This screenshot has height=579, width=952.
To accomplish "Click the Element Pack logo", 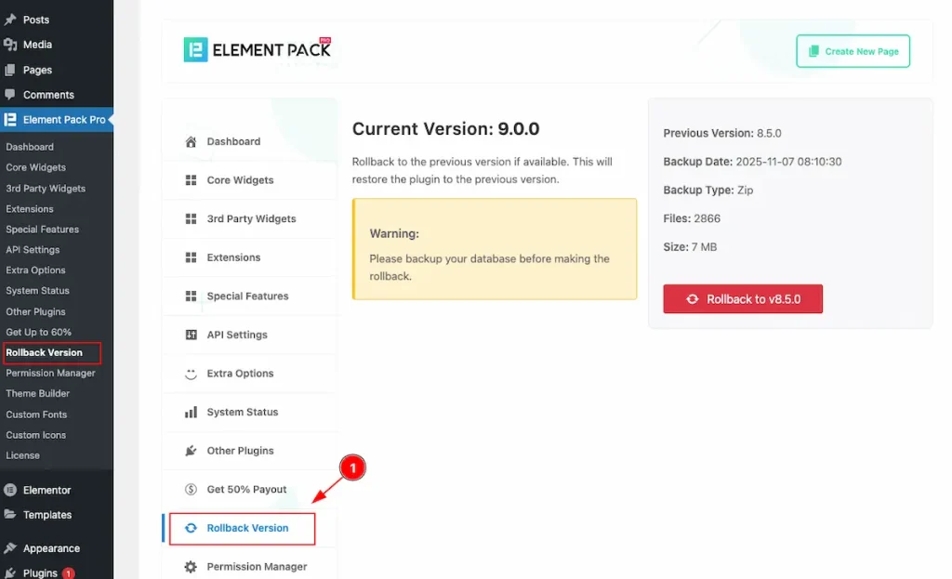I will [258, 50].
